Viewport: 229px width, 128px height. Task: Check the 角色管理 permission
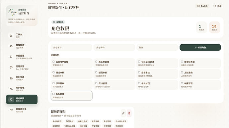(53, 94)
